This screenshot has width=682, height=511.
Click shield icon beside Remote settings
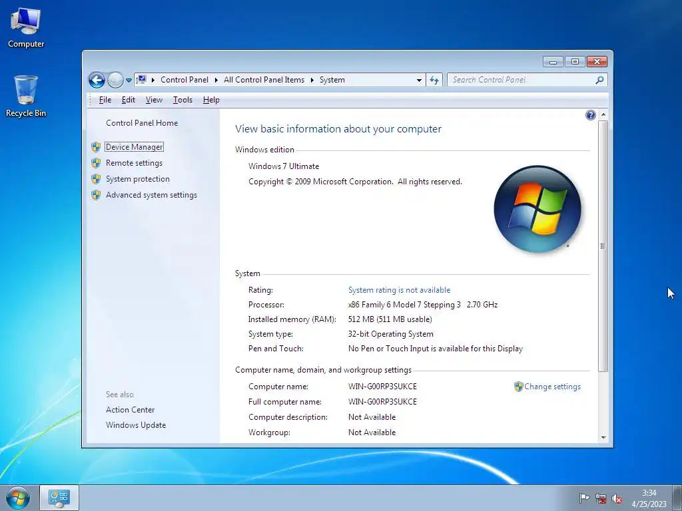point(96,163)
